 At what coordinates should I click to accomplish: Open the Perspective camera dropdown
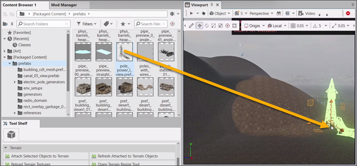click(x=262, y=13)
